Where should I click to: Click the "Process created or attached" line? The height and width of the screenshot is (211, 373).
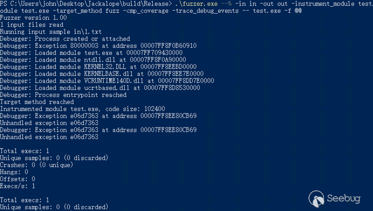pyautogui.click(x=65, y=39)
